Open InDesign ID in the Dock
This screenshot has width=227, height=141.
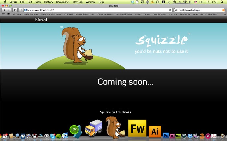click(x=172, y=136)
